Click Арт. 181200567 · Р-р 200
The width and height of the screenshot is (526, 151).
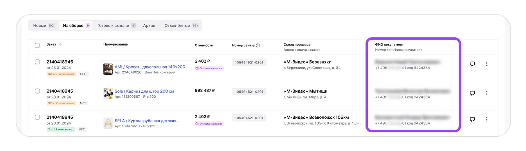point(135,97)
